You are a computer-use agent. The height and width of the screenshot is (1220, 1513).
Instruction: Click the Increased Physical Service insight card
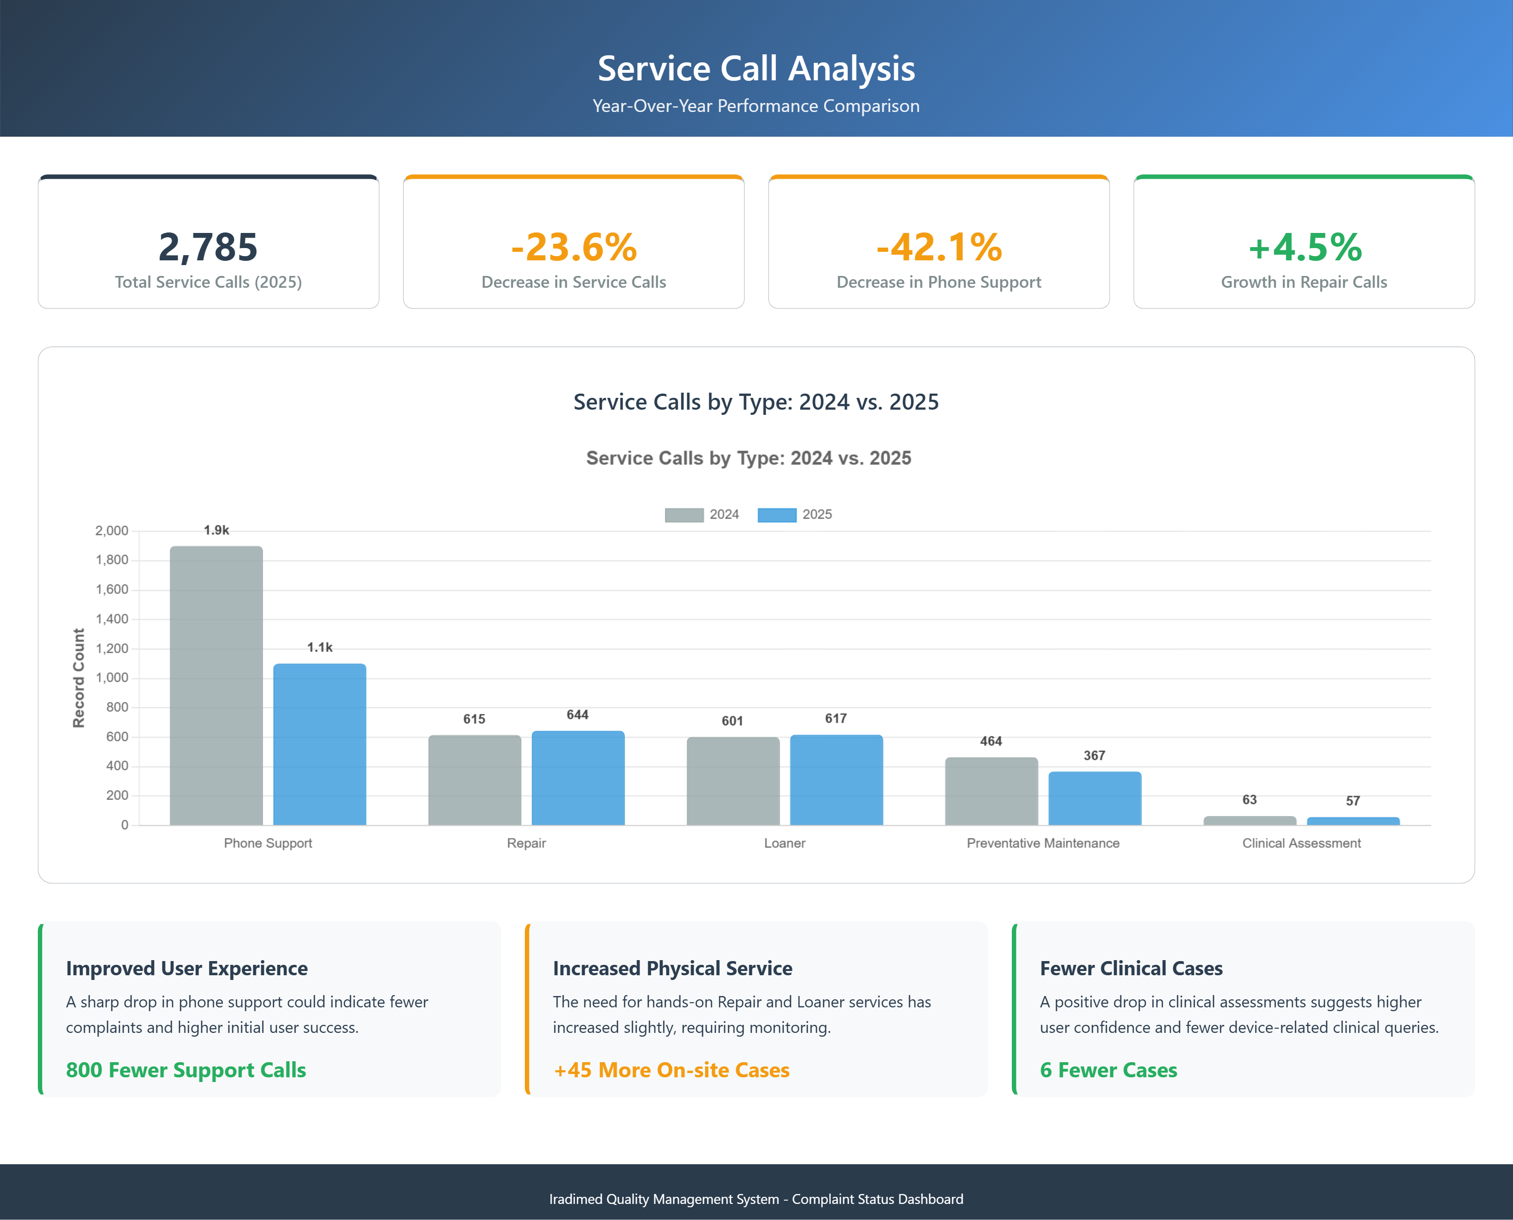click(x=756, y=1009)
